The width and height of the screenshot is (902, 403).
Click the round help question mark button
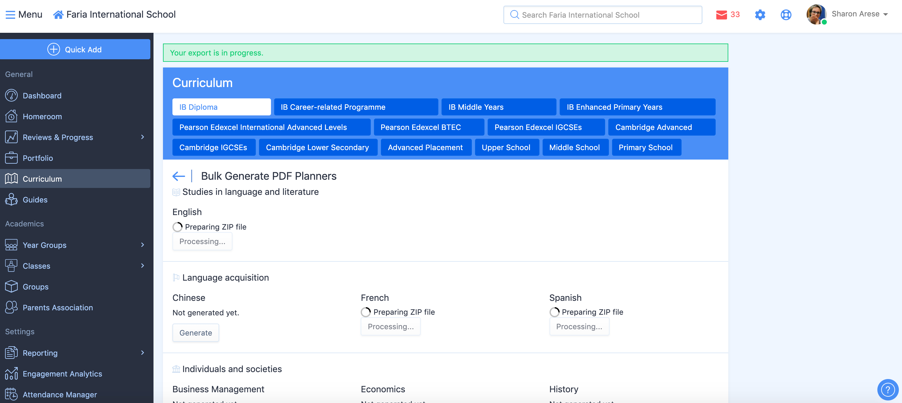point(888,389)
